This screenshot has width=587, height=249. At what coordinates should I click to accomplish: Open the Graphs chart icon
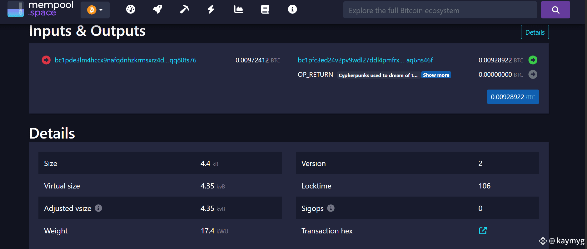click(x=238, y=9)
